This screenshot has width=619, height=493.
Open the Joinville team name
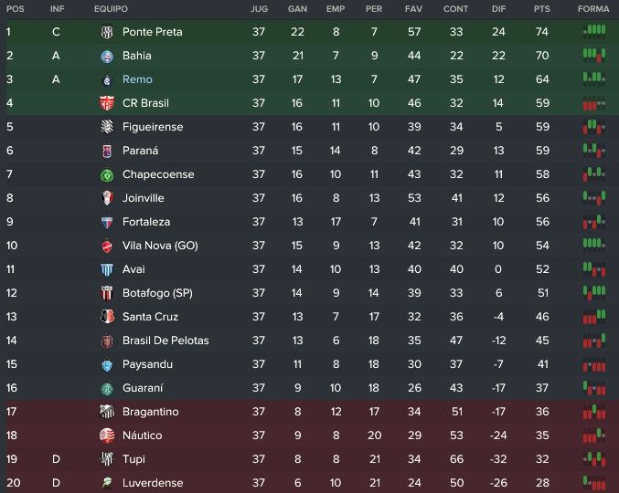tap(144, 198)
